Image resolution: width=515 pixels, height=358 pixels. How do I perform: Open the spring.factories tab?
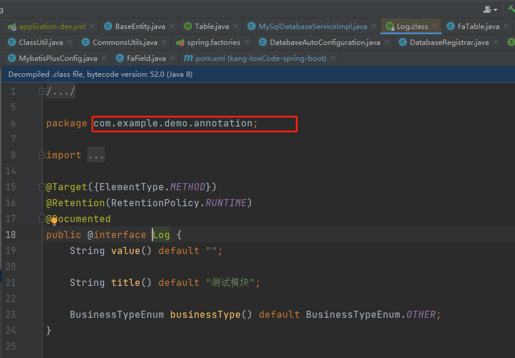tap(213, 43)
